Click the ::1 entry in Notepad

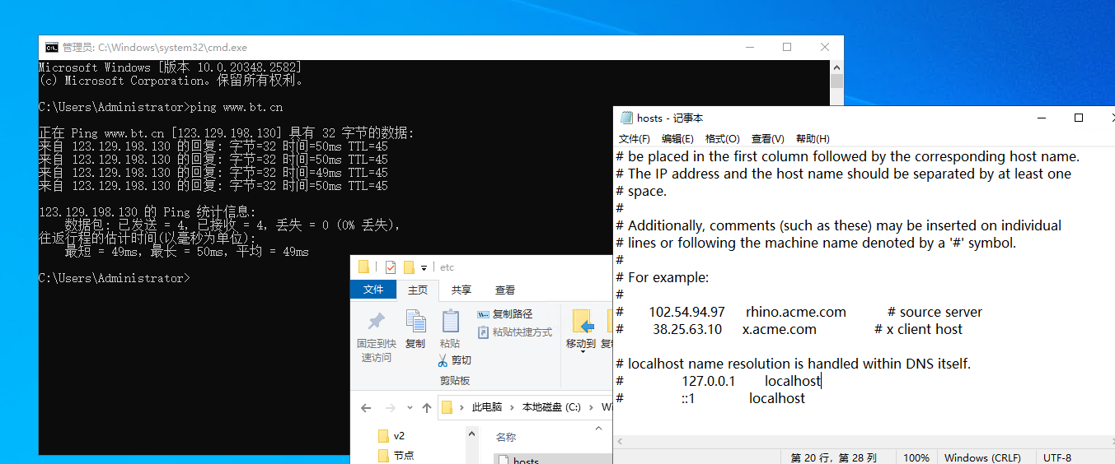click(x=688, y=398)
